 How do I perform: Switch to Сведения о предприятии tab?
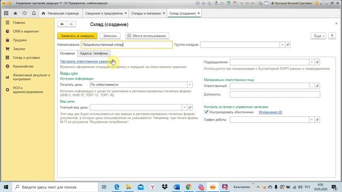(x=104, y=13)
